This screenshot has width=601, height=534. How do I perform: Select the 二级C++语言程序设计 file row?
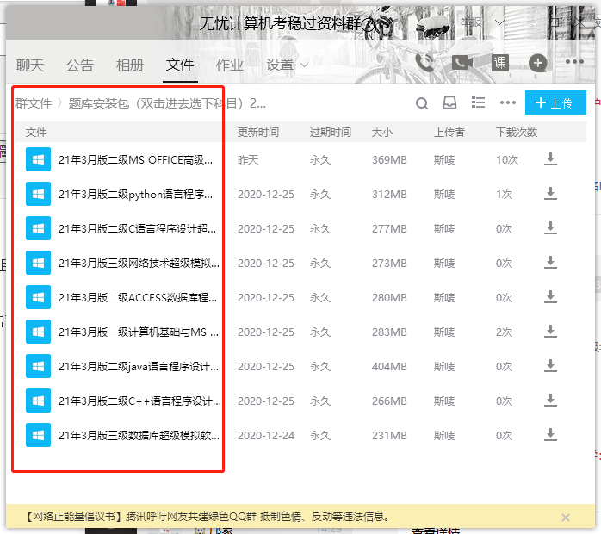(139, 400)
